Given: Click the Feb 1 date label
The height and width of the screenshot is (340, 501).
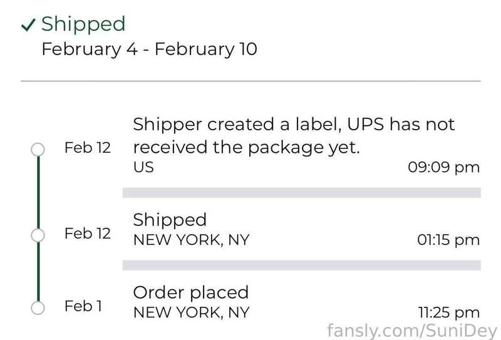Looking at the screenshot, I should (x=83, y=306).
